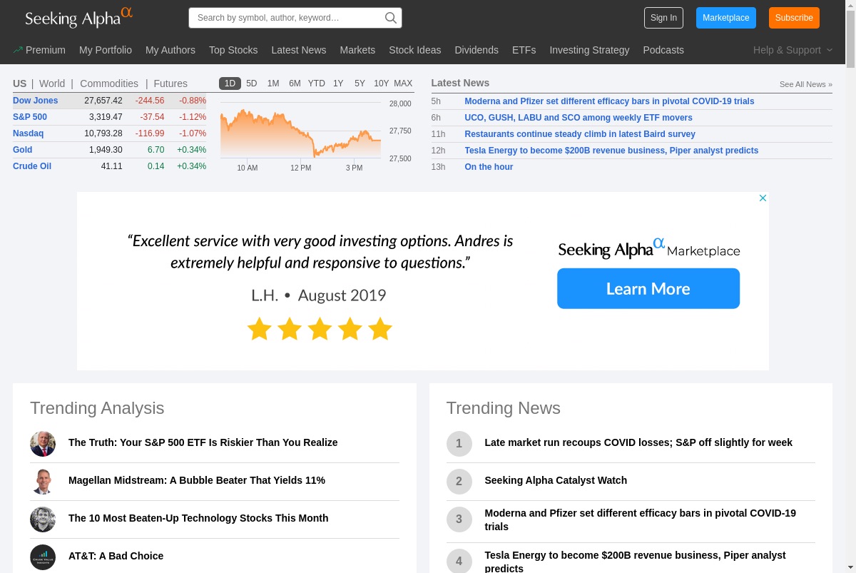Click author avatar for S&P 500 ETF article
856x573 pixels.
click(x=43, y=444)
